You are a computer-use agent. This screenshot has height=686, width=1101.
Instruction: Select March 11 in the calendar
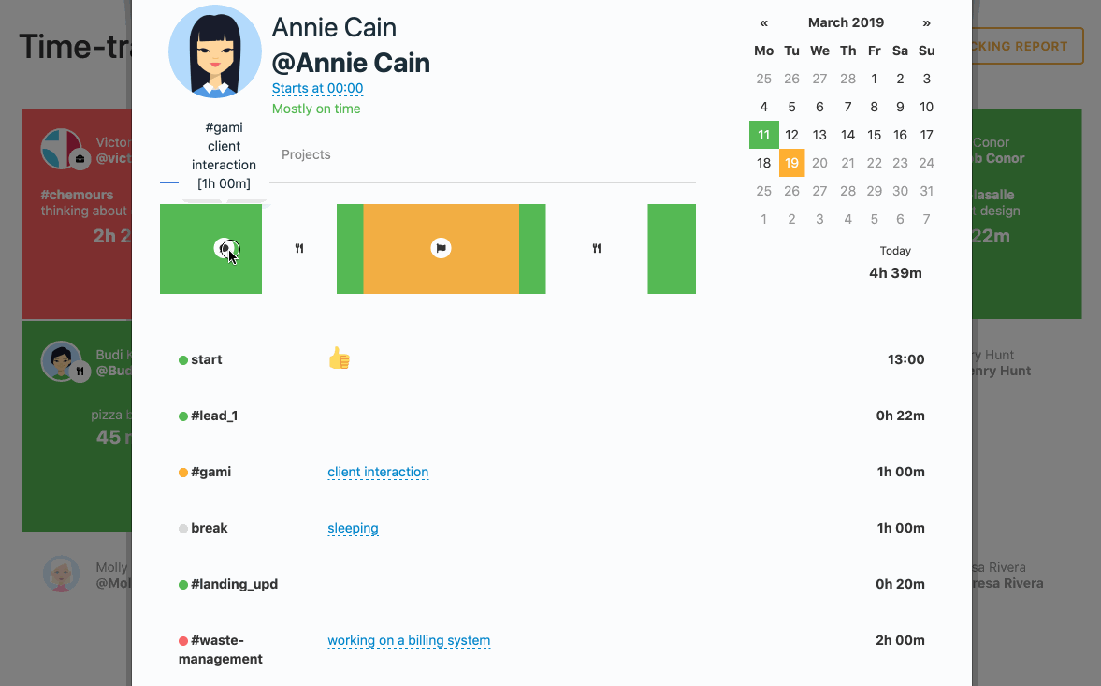[764, 135]
